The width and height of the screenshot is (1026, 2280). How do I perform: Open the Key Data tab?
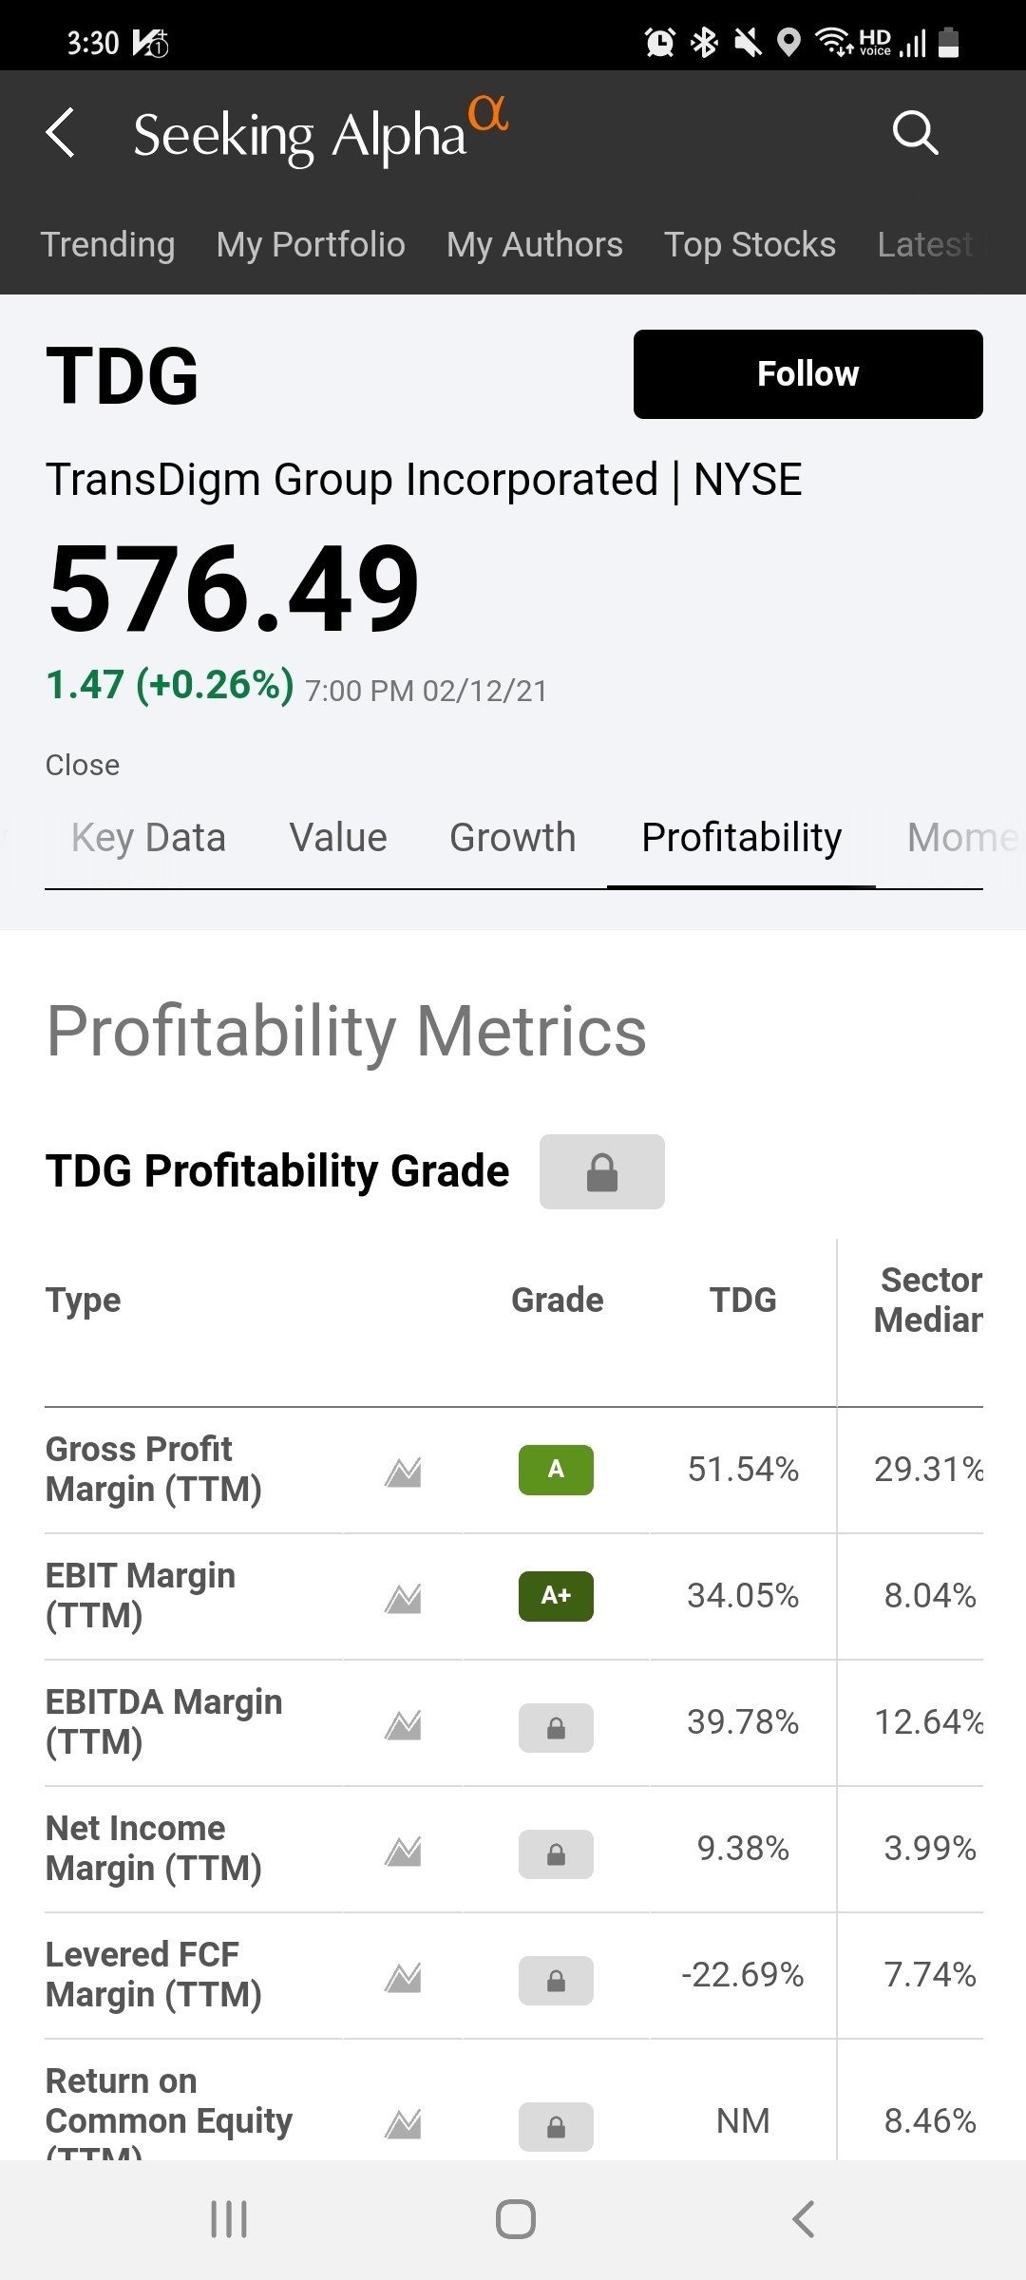[x=148, y=838]
